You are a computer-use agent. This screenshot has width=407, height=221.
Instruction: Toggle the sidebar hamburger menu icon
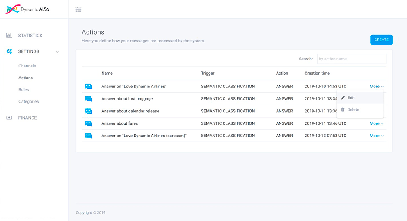pos(79,9)
